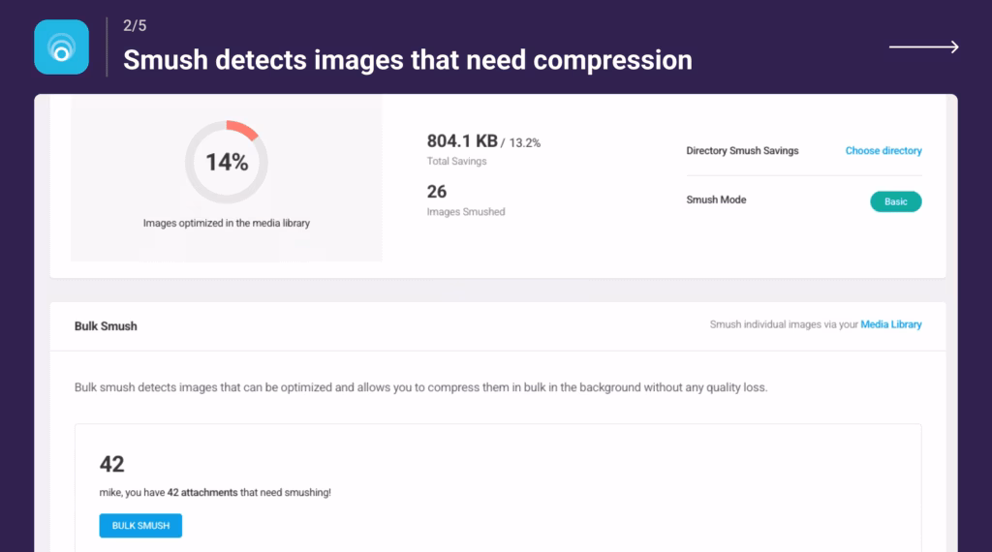Open the Media Library link
The width and height of the screenshot is (992, 552).
(890, 325)
